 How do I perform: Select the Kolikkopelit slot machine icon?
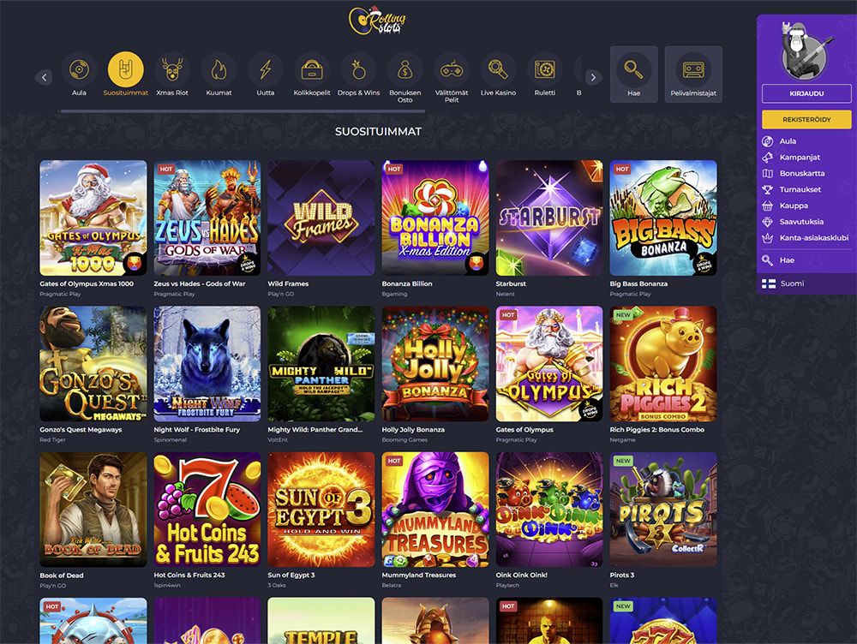pyautogui.click(x=312, y=70)
